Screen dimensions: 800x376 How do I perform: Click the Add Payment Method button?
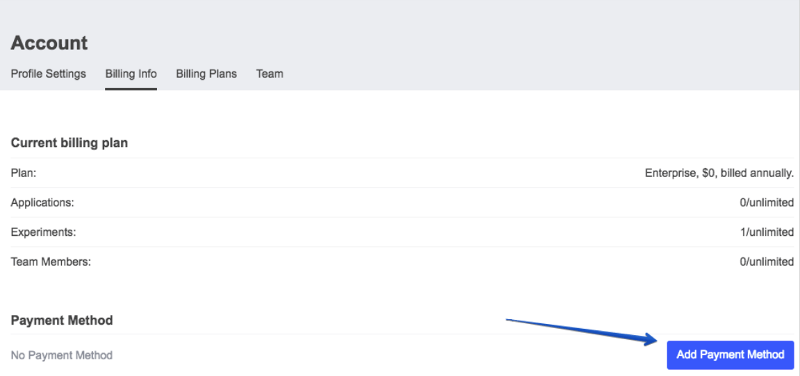tap(730, 354)
